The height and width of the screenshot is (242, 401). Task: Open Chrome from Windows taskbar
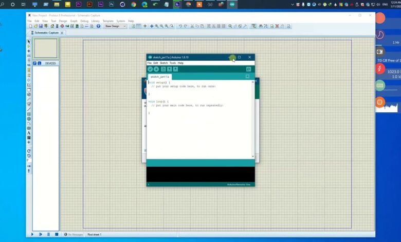[134, 4]
